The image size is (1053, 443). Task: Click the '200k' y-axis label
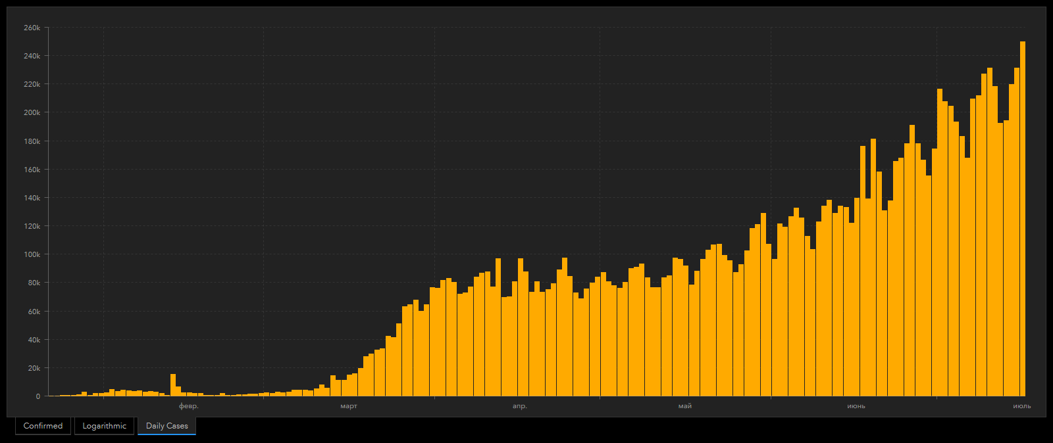coord(32,113)
